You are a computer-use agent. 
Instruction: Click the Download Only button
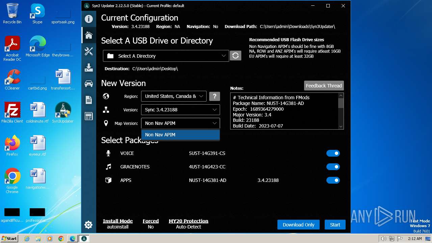tap(299, 225)
